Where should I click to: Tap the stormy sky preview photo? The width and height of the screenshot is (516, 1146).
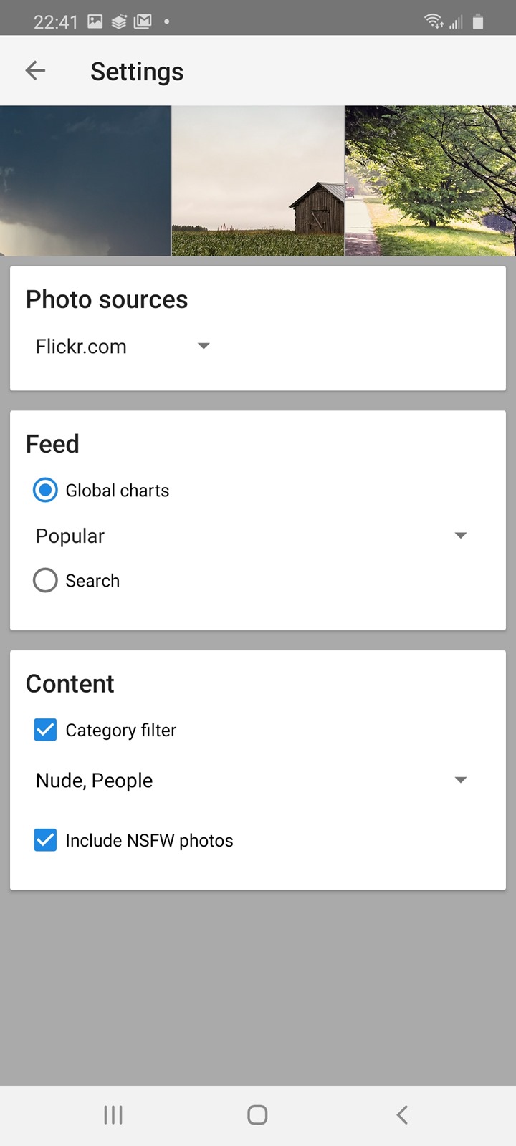[85, 180]
